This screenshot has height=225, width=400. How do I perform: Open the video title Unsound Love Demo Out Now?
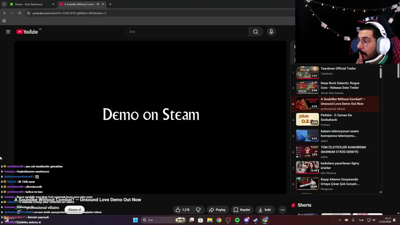(x=77, y=200)
